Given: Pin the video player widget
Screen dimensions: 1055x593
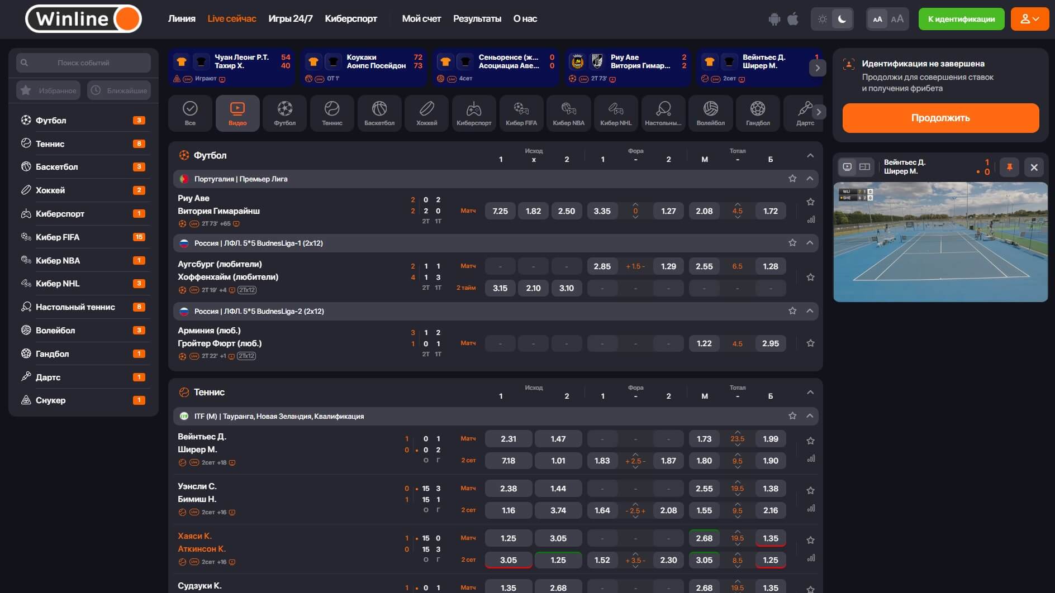Looking at the screenshot, I should tap(1009, 167).
